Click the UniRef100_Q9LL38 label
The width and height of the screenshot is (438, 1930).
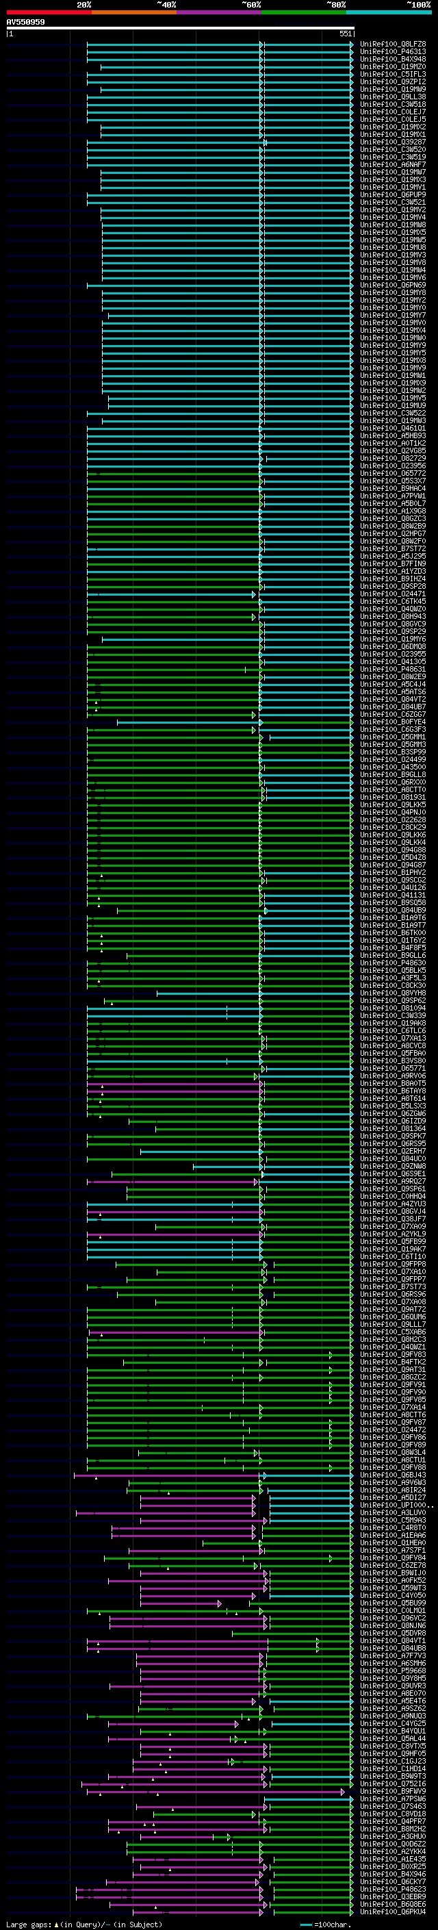tap(393, 97)
